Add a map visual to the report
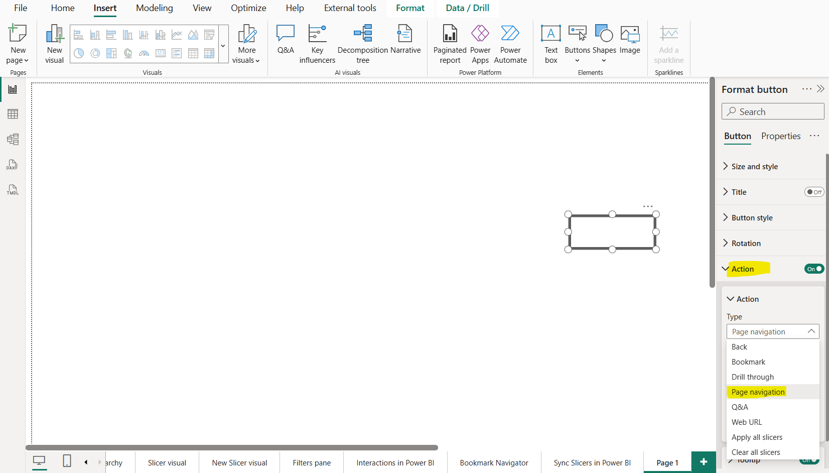Image resolution: width=829 pixels, height=473 pixels. pos(128,53)
